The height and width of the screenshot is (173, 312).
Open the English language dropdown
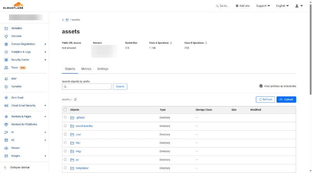click(282, 6)
